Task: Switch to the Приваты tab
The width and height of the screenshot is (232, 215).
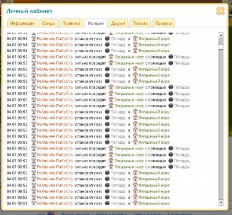Action: click(x=164, y=23)
